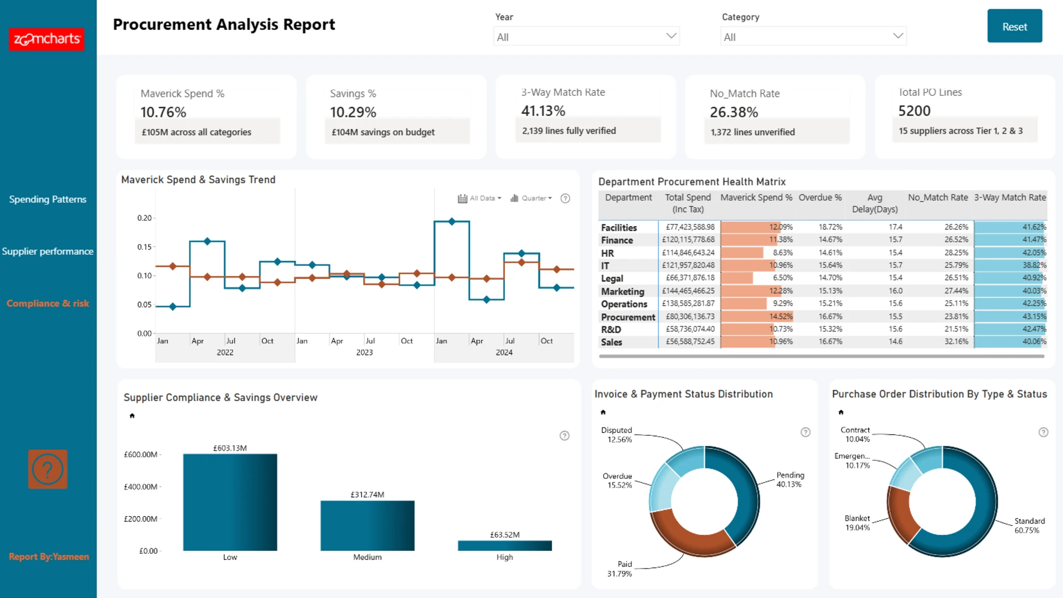Select the Facilities row label
Image resolution: width=1063 pixels, height=598 pixels.
(619, 228)
